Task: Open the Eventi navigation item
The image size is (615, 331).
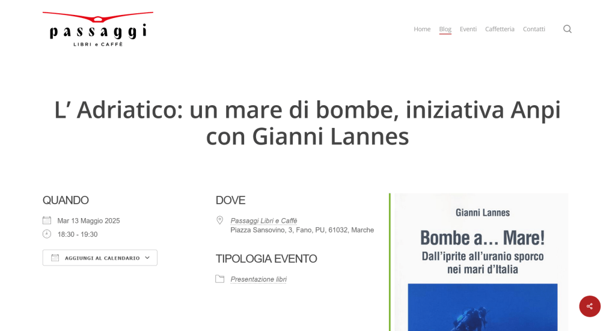Action: click(x=468, y=29)
